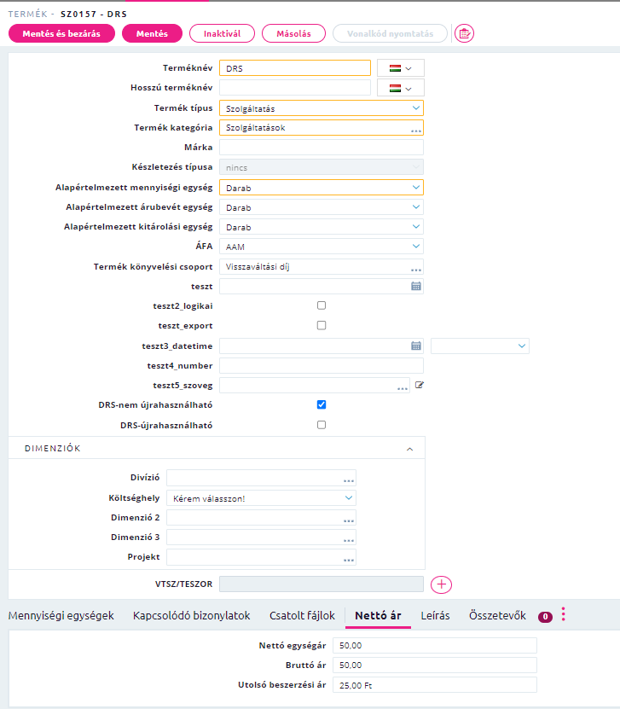The image size is (620, 709).
Task: Switch to Leírás tab
Action: [435, 615]
